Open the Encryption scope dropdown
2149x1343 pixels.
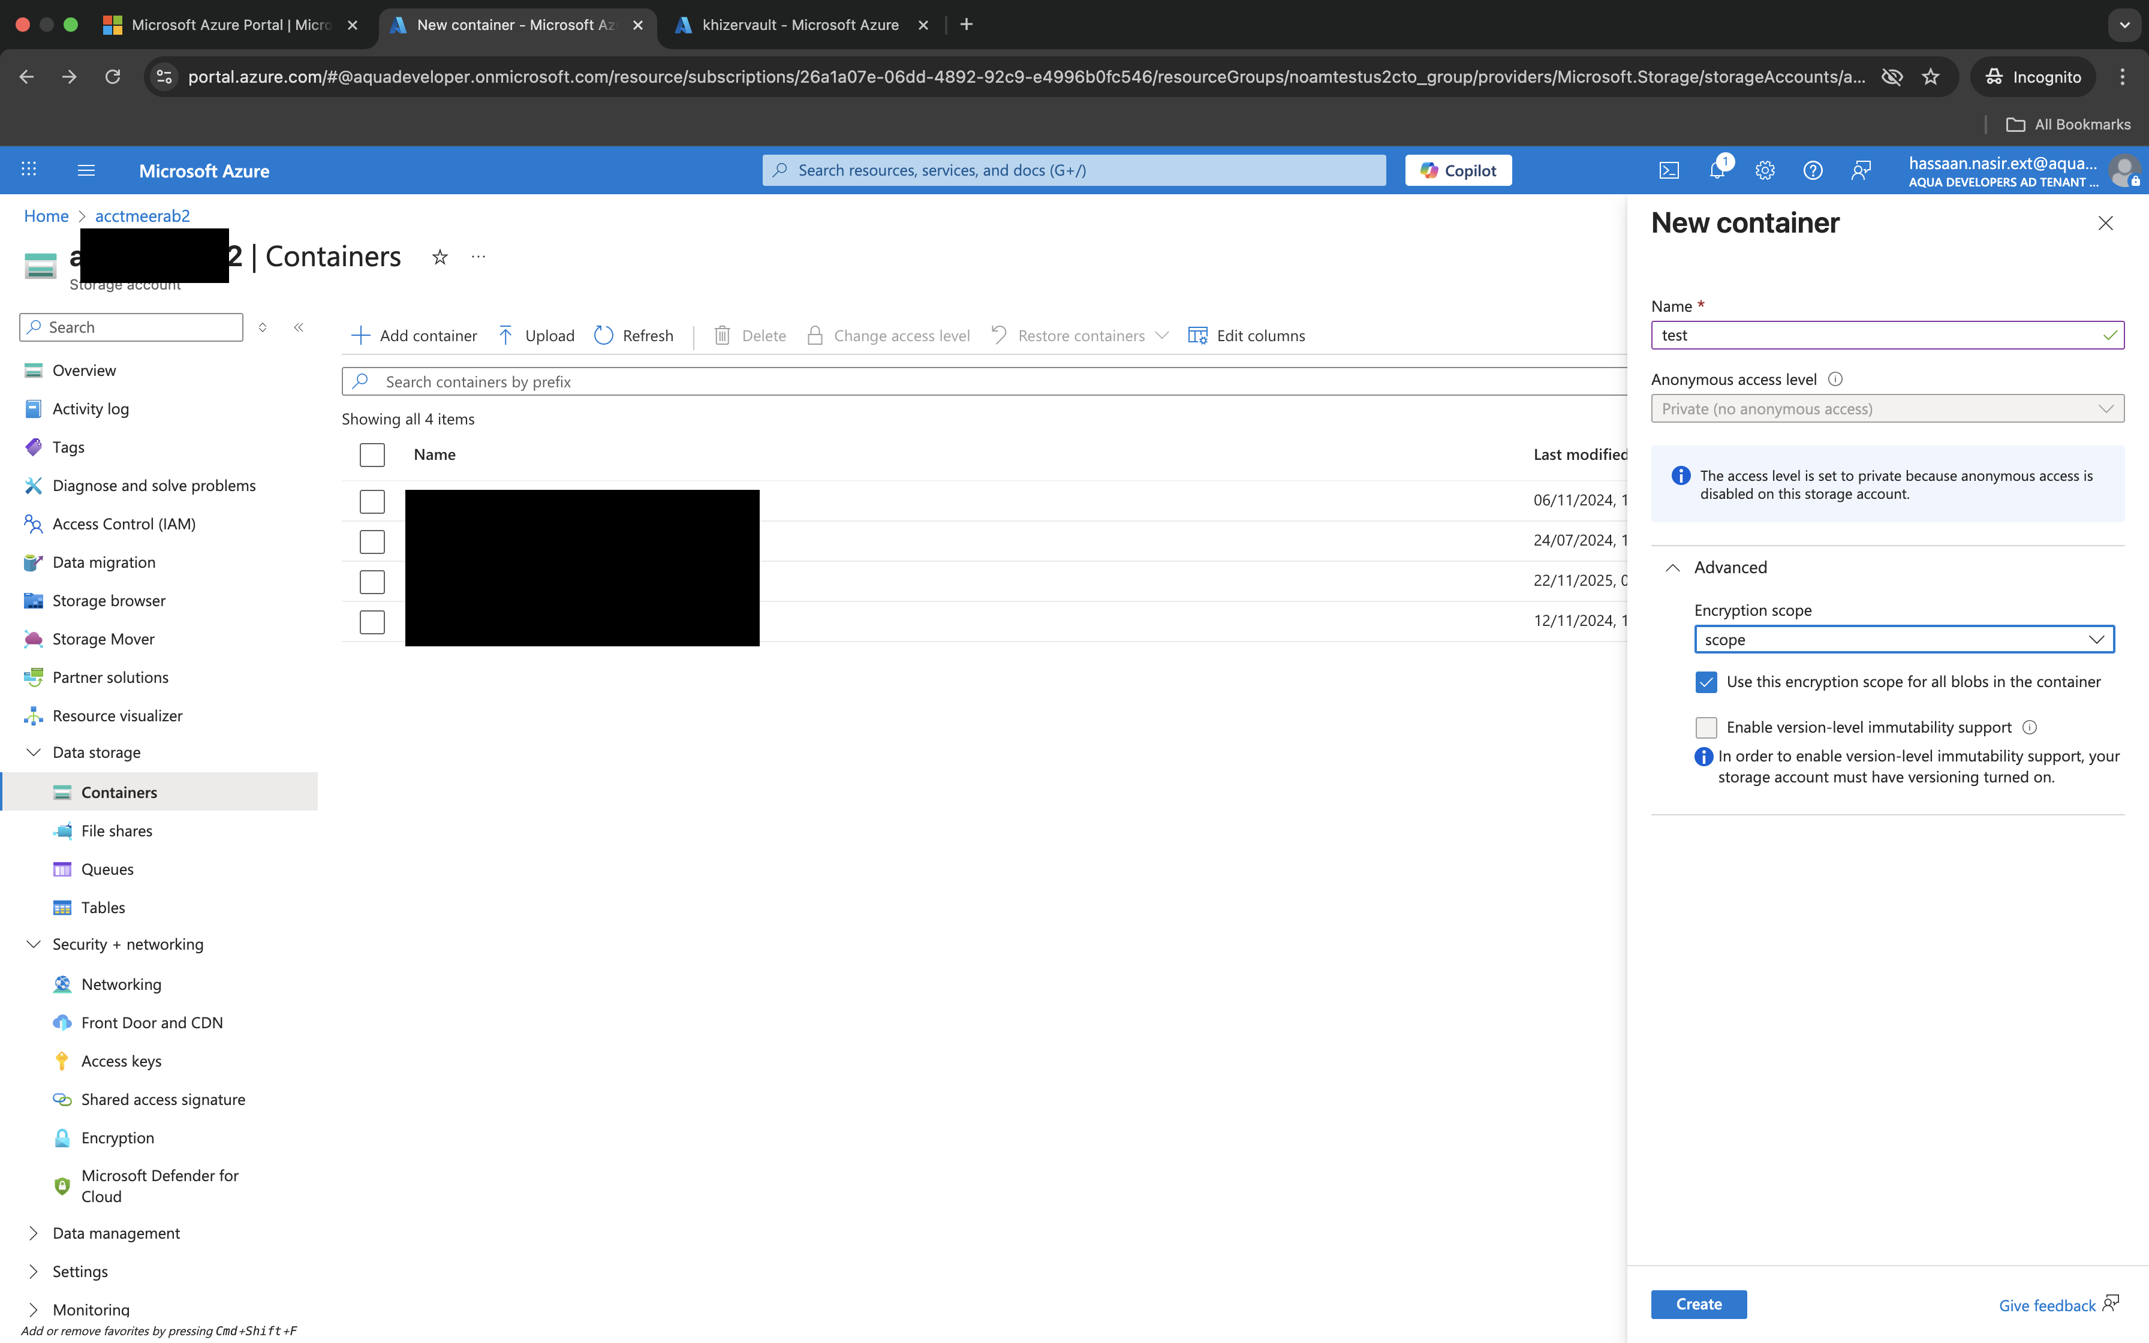click(1903, 640)
